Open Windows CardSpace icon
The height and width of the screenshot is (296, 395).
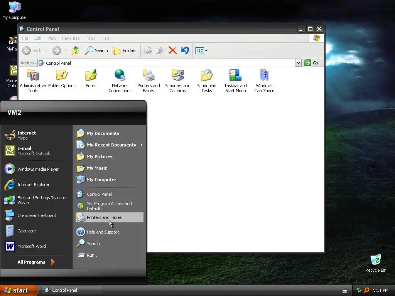(264, 81)
